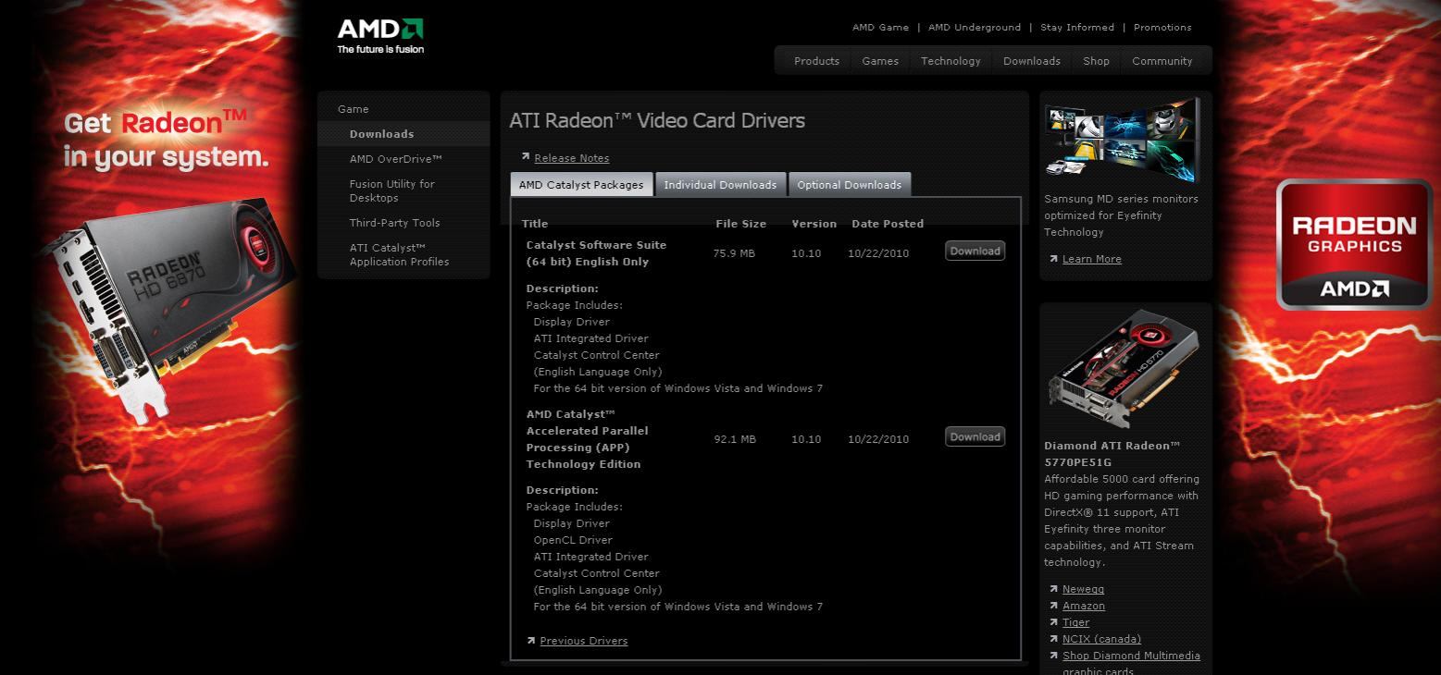This screenshot has width=1441, height=675.
Task: Download the Catalyst Software Suite 64 bit
Action: tap(975, 251)
